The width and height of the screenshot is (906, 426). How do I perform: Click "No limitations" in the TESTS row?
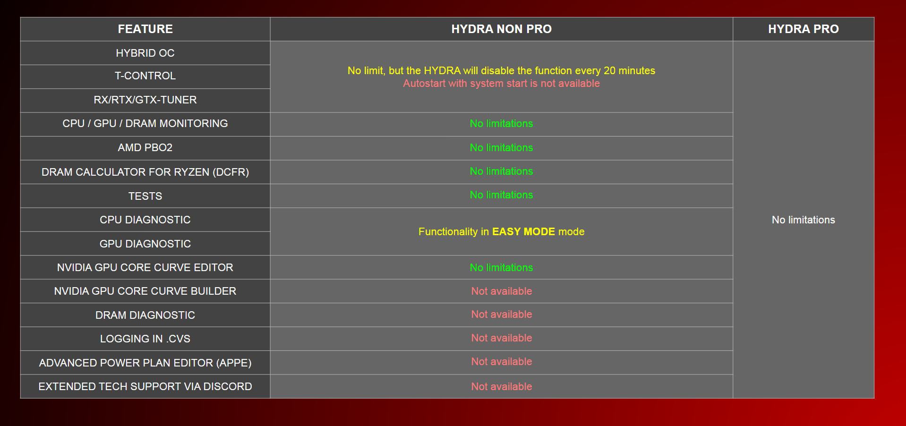pyautogui.click(x=501, y=195)
